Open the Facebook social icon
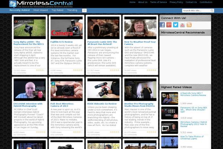This screenshot has width=223, height=149. tap(162, 25)
